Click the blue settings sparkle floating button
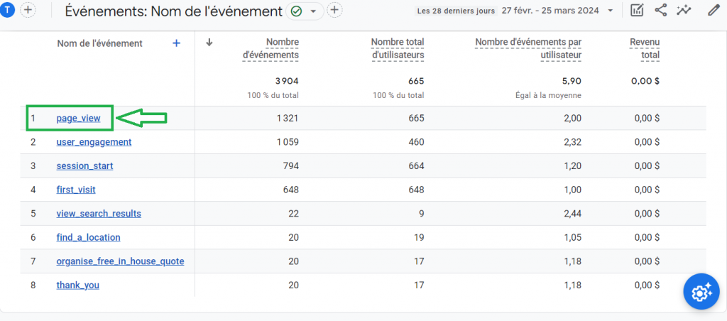The width and height of the screenshot is (727, 321). coord(701,292)
